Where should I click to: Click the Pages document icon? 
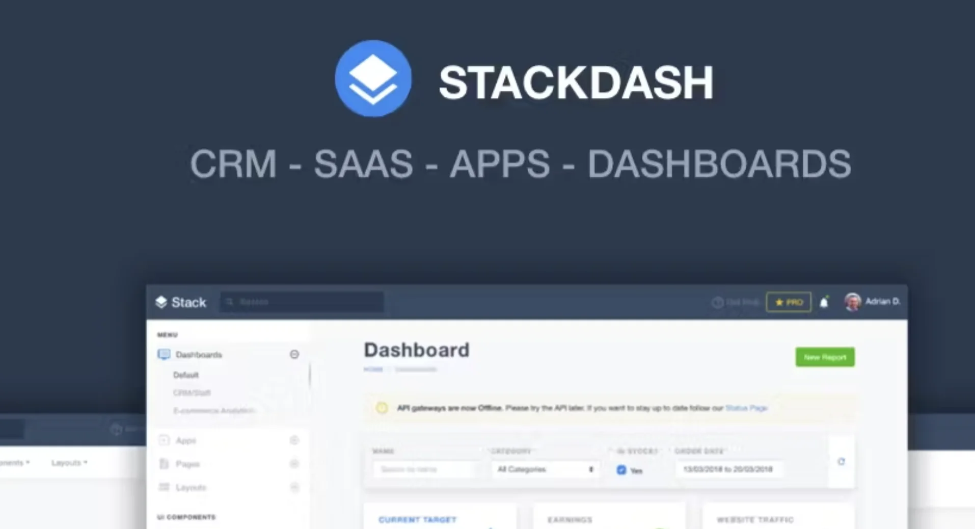[x=164, y=464]
